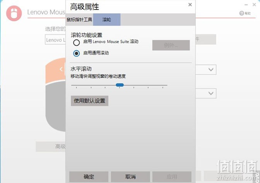Close the Lenovo Mouse Suite main window

(x=254, y=5)
